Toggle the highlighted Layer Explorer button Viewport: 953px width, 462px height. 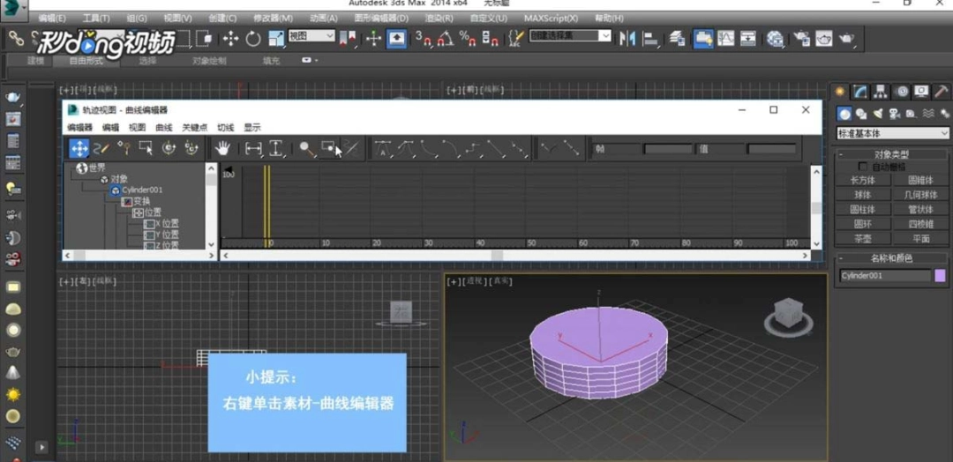[x=703, y=39]
